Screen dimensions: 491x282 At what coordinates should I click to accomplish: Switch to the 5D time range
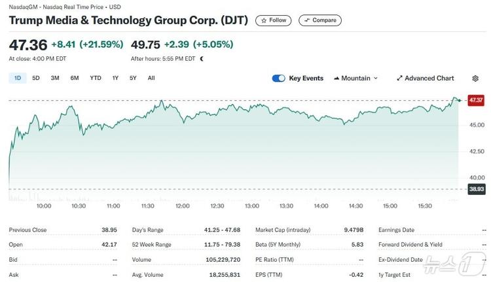[36, 79]
